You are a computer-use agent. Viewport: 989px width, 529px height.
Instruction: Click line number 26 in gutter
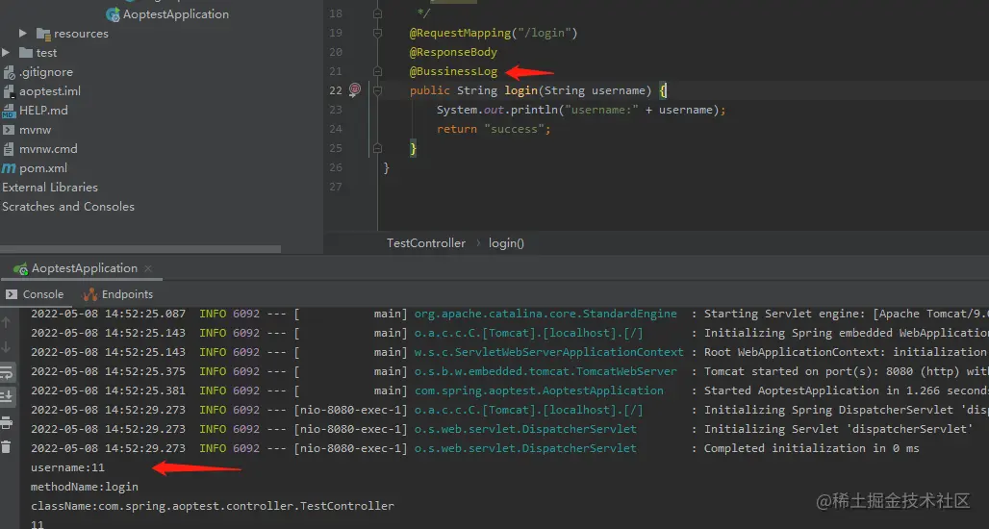[x=336, y=167]
